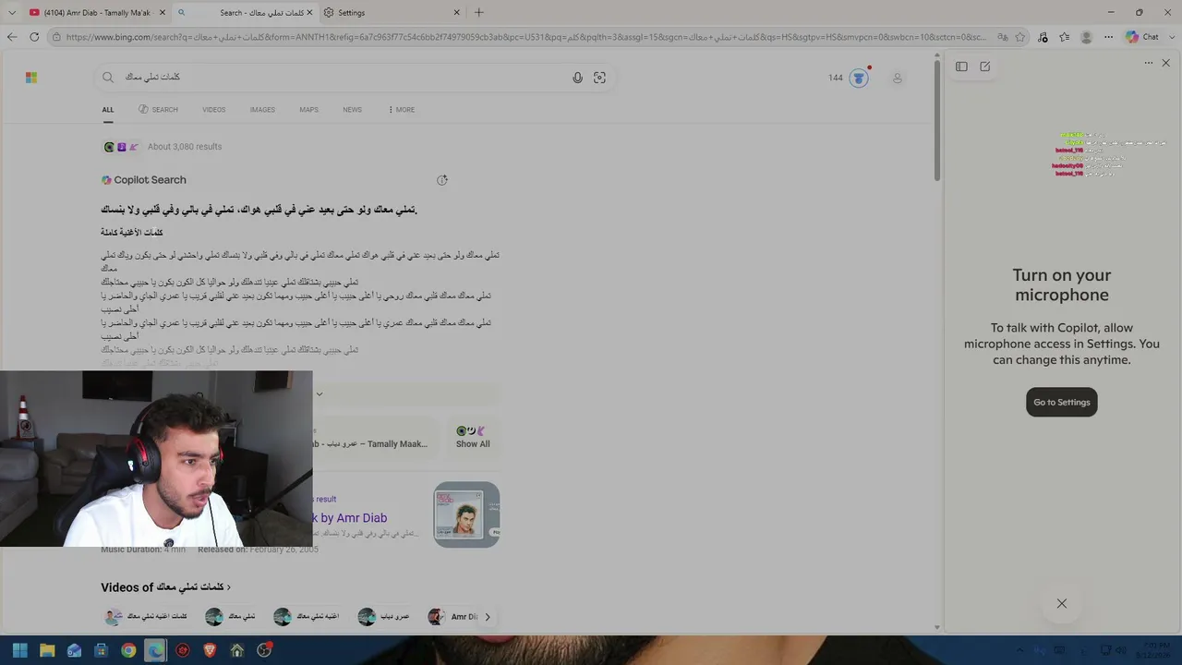Switch to the IMAGES tab
Screen dimensions: 1182x665
coord(262,110)
